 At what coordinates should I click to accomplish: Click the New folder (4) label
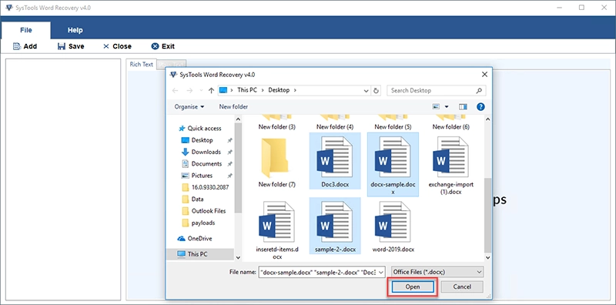click(x=335, y=127)
